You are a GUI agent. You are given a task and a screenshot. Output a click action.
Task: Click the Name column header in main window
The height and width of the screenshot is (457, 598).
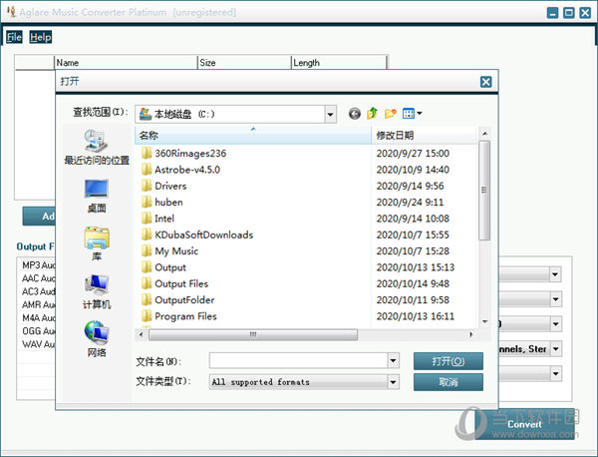tap(126, 63)
